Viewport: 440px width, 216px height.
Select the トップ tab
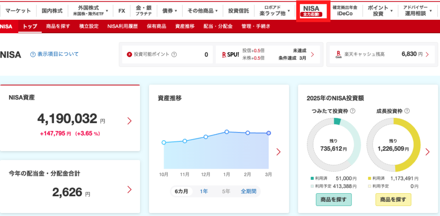point(30,26)
